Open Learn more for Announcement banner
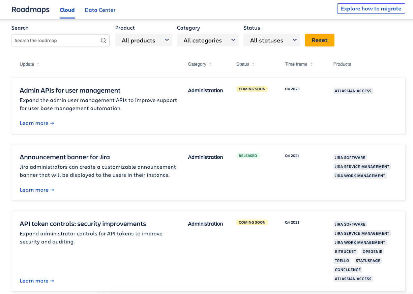This screenshot has width=413, height=294. click(37, 190)
